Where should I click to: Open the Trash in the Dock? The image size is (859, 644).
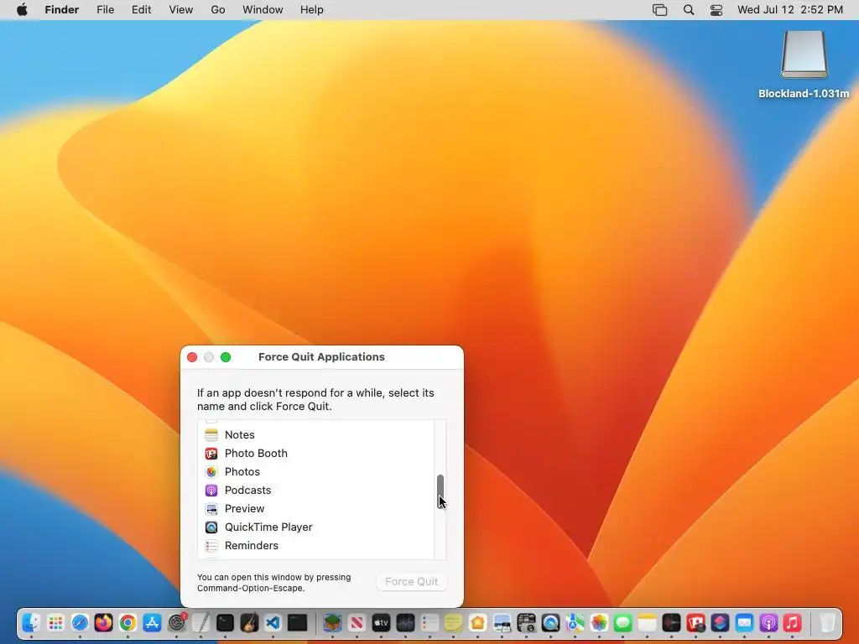tap(827, 623)
